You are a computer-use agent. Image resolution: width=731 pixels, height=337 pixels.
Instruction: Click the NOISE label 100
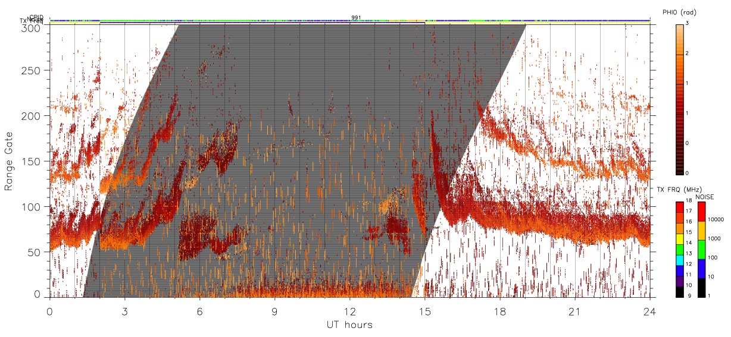click(x=712, y=259)
